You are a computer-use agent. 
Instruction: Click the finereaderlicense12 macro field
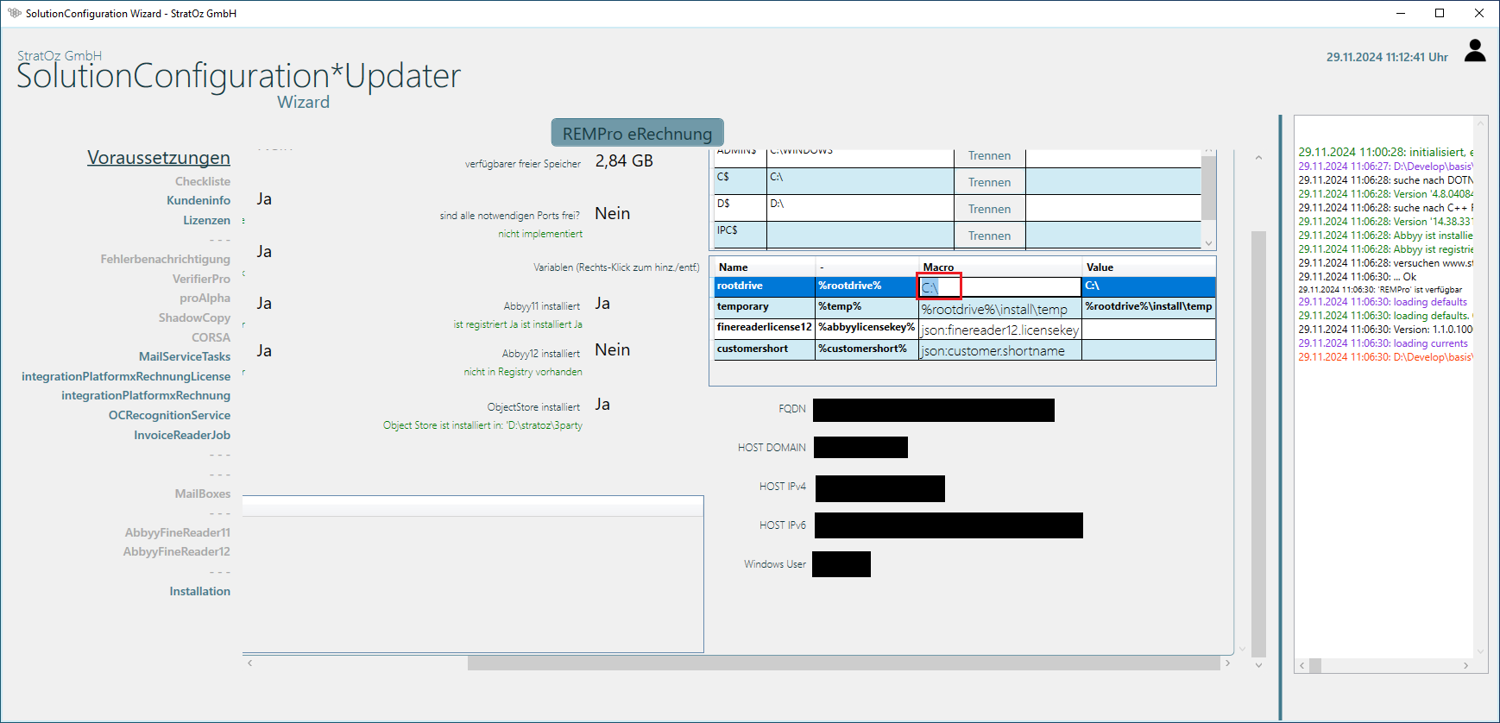click(999, 330)
